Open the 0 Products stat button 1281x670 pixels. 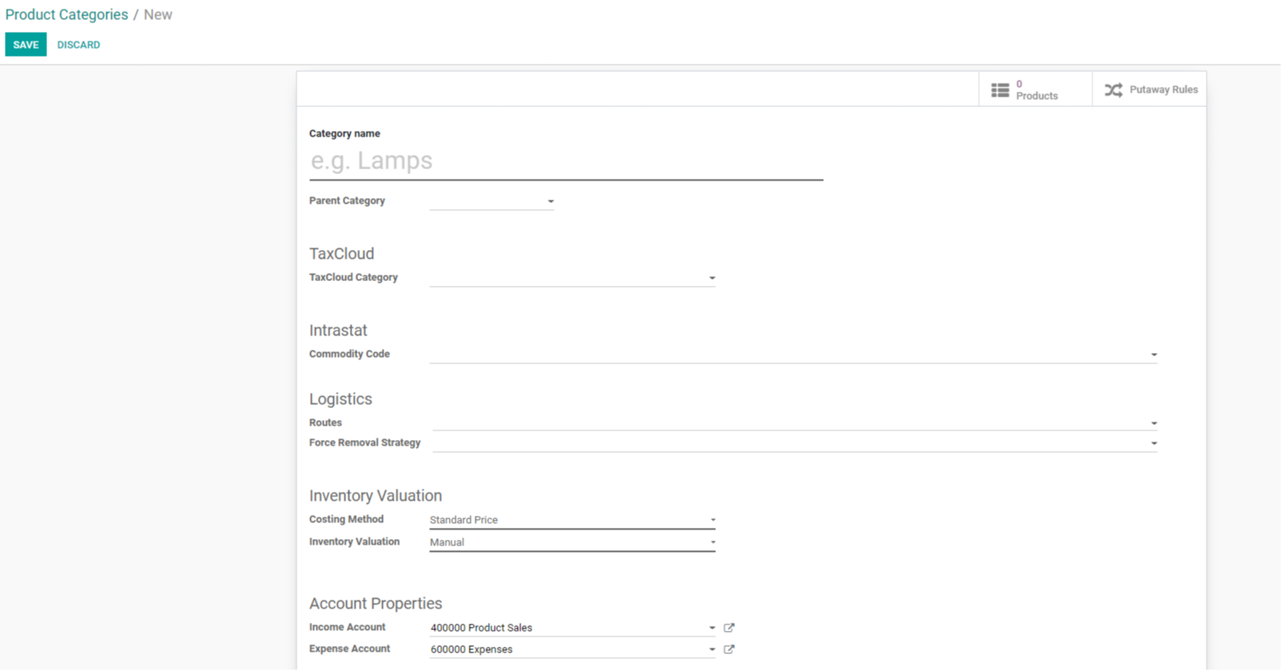point(1036,89)
